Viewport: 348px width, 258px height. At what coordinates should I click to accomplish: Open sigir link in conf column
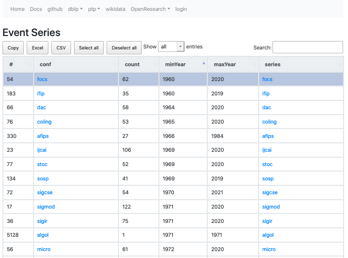coord(42,221)
